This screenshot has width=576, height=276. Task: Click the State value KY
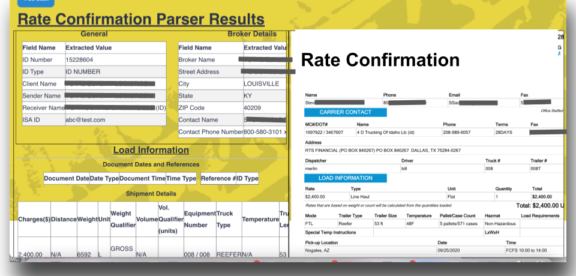point(248,95)
